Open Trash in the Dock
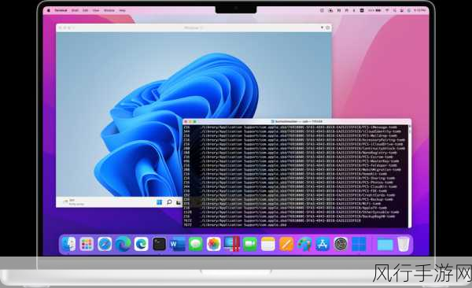This screenshot has width=472, height=288. (403, 244)
